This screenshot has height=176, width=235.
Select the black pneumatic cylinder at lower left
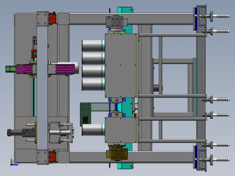[x=21, y=133]
